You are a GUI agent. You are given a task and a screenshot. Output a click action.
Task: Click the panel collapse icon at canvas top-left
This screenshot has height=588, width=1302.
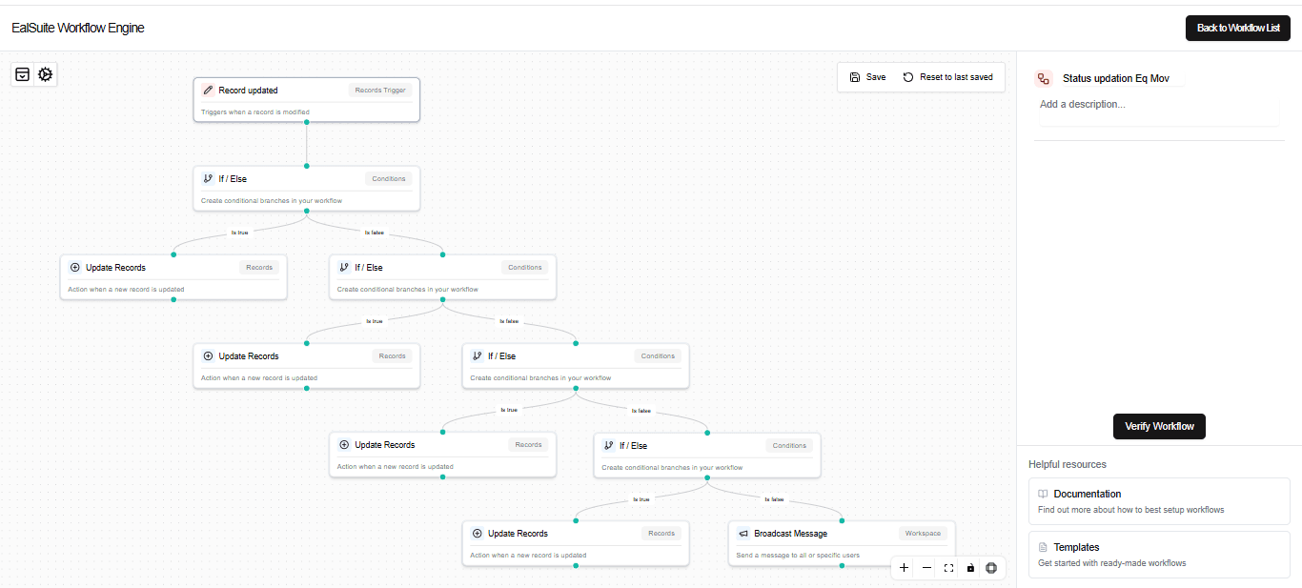coord(23,74)
